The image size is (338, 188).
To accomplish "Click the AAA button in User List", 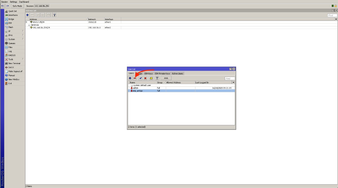I will tap(166, 78).
